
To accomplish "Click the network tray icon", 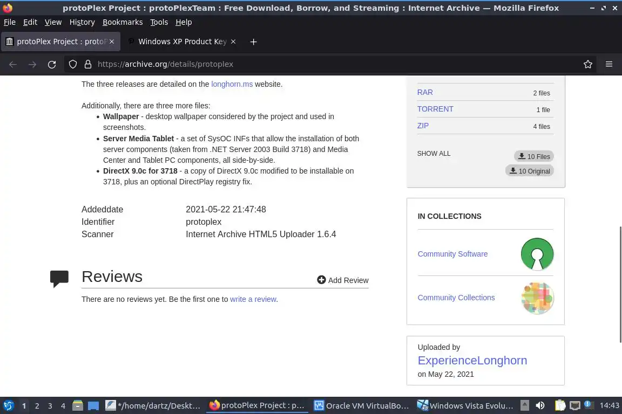I will pos(575,405).
